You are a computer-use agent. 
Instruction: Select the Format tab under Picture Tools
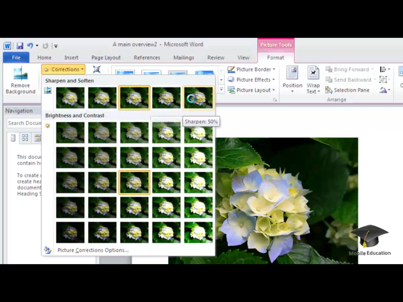(276, 58)
